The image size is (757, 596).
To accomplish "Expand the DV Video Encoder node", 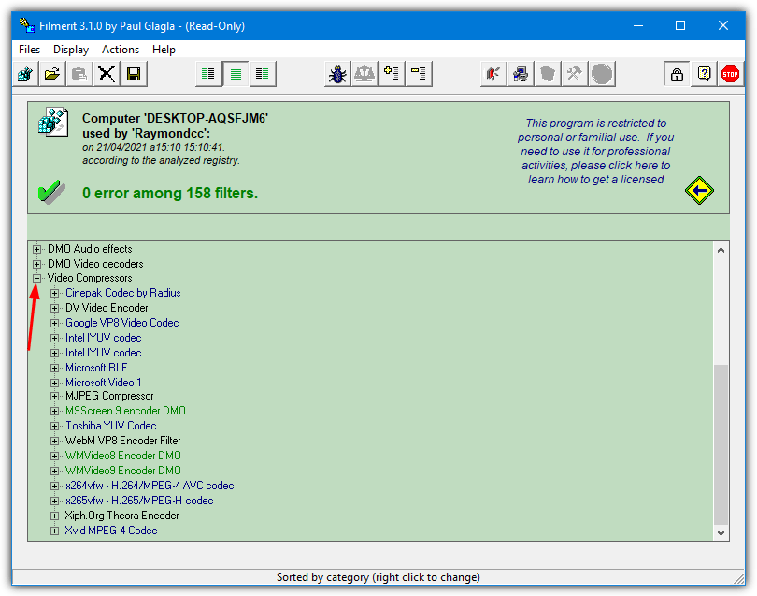I will coord(54,308).
